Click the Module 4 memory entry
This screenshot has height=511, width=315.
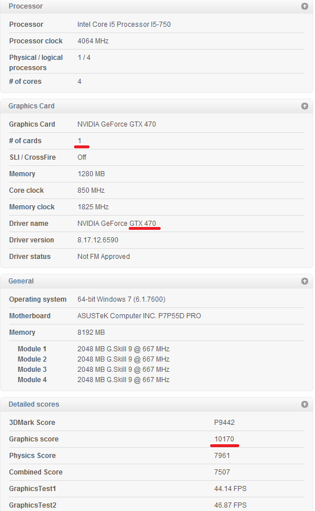click(32, 380)
